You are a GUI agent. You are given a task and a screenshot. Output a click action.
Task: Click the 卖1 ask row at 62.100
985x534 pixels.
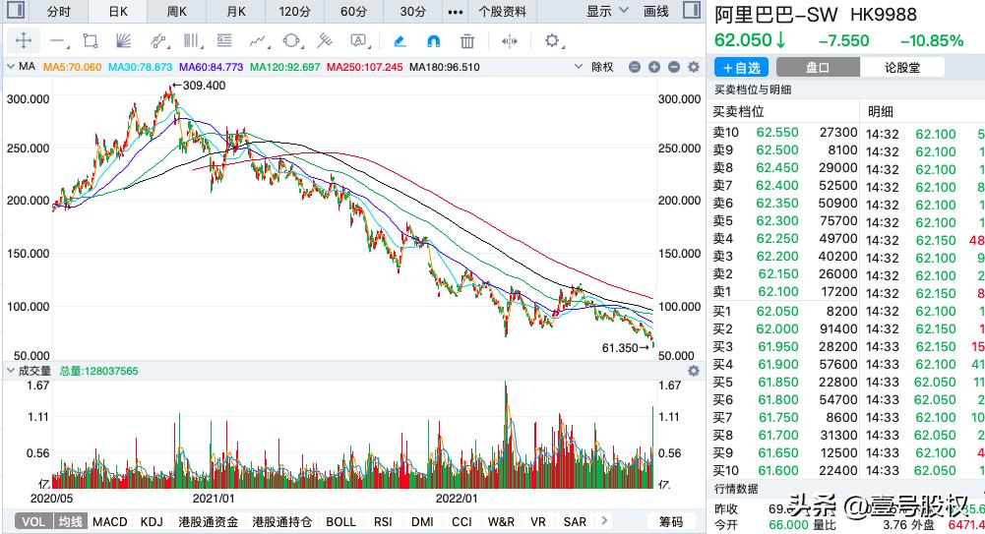click(784, 292)
